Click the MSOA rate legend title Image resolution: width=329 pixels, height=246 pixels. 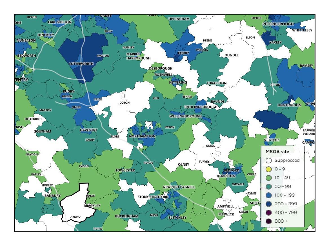(277, 152)
